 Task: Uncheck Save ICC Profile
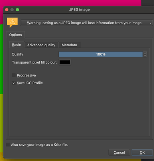14,83
